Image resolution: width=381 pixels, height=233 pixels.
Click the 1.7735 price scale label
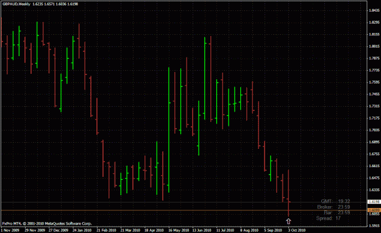pos(374,70)
